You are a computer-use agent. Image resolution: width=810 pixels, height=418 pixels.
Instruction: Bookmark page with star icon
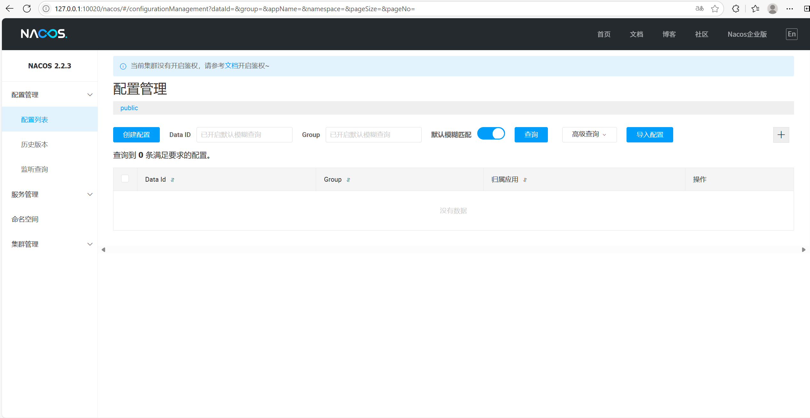pyautogui.click(x=715, y=9)
